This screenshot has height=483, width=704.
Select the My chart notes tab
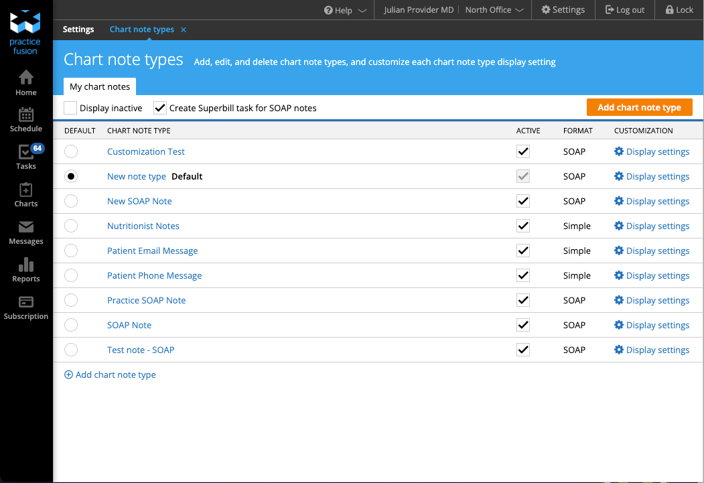coord(99,86)
